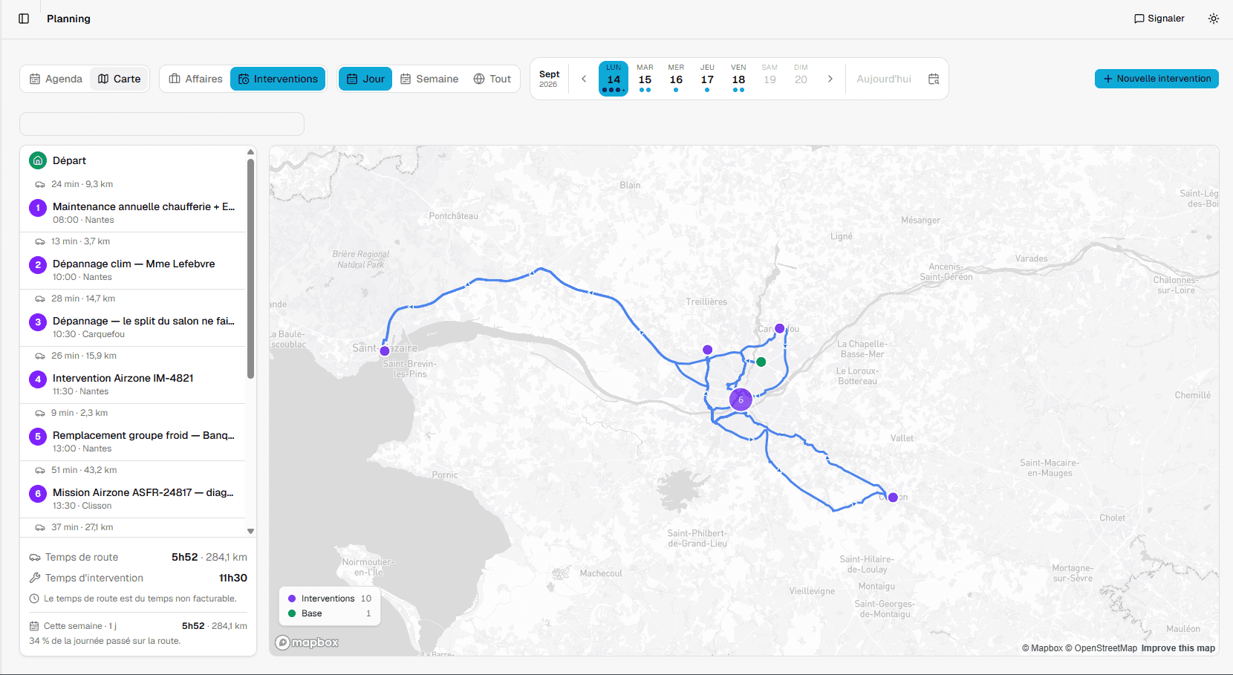Screen dimensions: 1233x675
Task: Click the Mapbox logo
Action: [307, 642]
